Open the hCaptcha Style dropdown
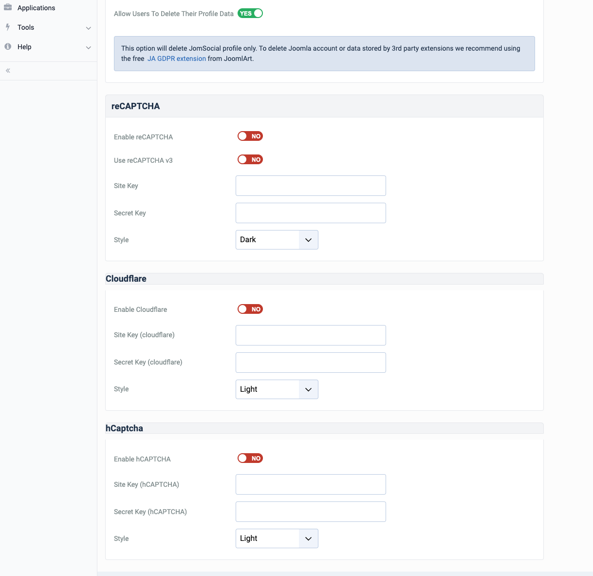Image resolution: width=593 pixels, height=576 pixels. [x=277, y=538]
